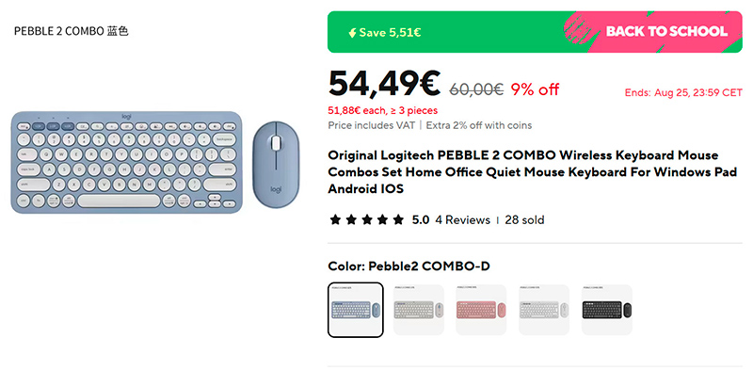The image size is (753, 370).
Task: Click the lightning bolt Save 5,51€ icon
Action: [352, 33]
